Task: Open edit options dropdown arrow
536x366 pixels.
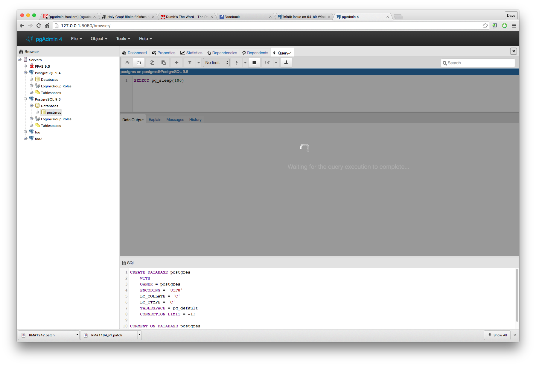Action: (276, 63)
